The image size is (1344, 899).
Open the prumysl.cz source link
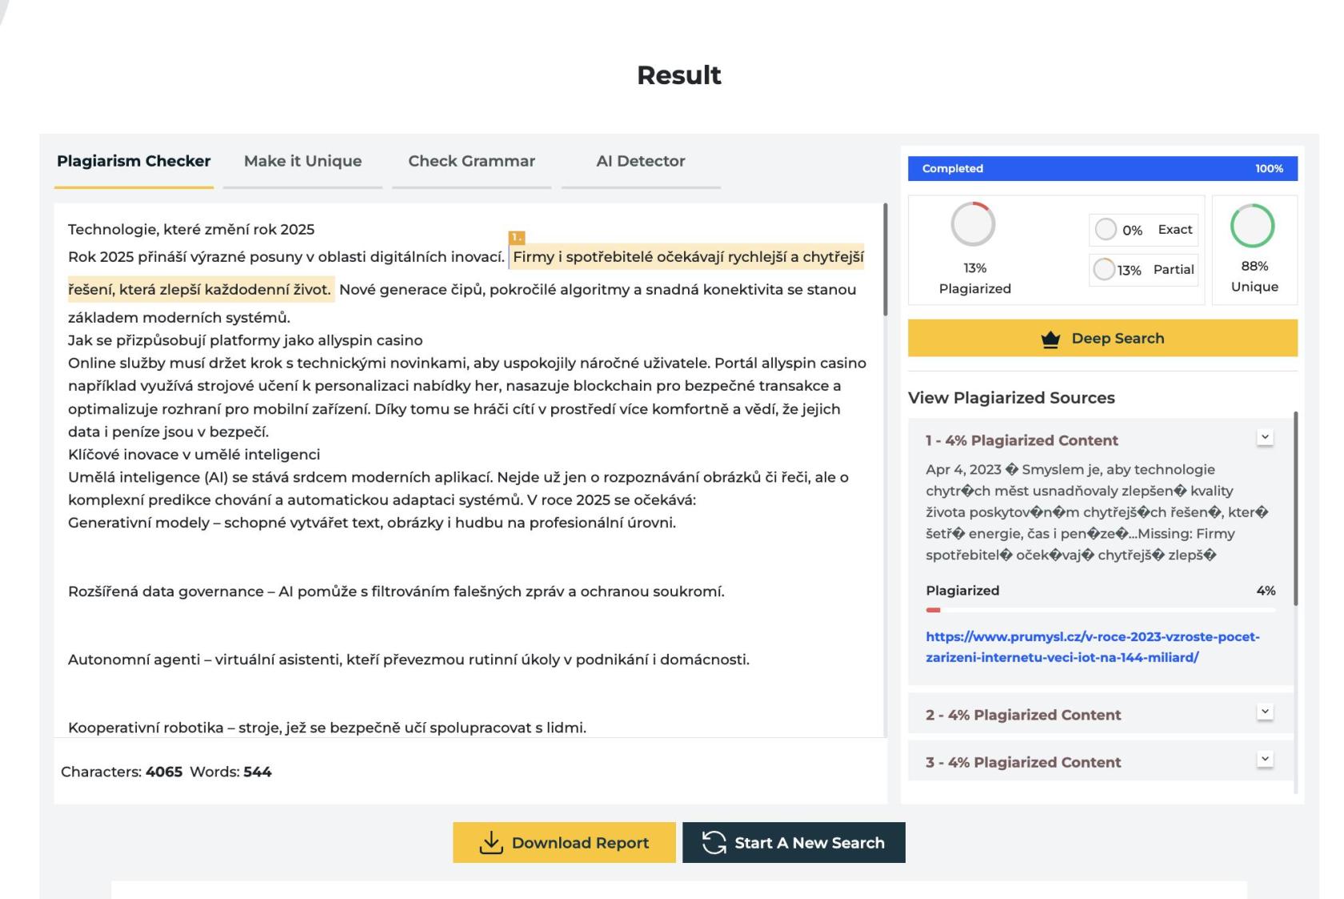(1093, 647)
